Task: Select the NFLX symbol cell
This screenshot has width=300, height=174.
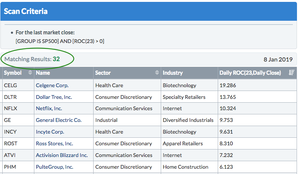Action: [x=10, y=108]
